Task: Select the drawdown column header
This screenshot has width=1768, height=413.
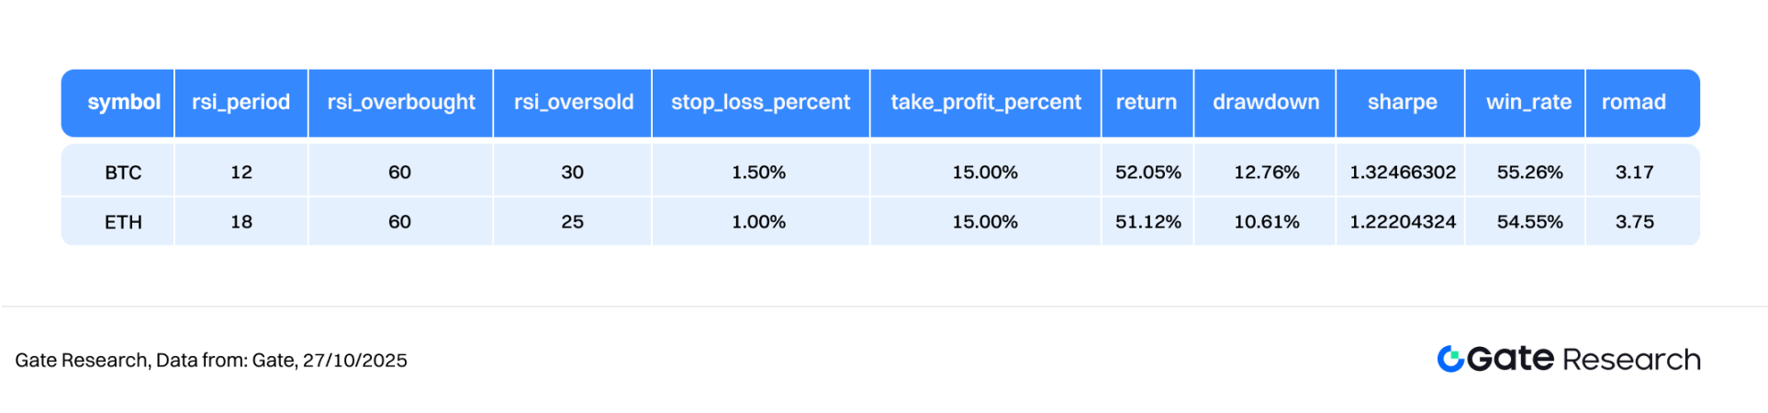Action: [x=1265, y=102]
